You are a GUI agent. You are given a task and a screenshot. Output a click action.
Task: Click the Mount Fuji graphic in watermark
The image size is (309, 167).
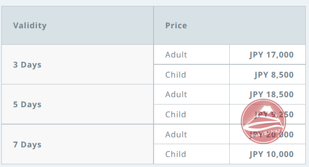coord(263,116)
